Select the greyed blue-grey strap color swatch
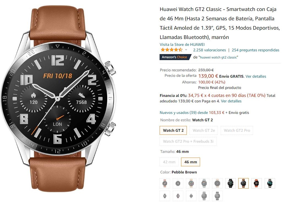Viewport: 282px width, 202px height. click(204, 183)
